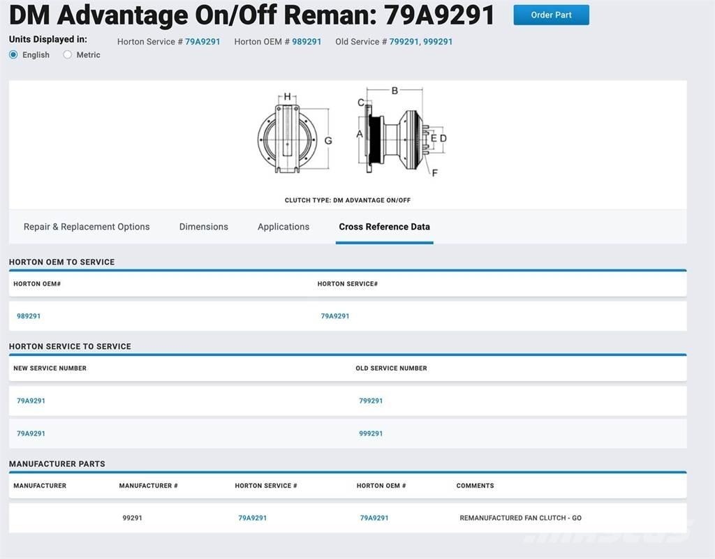
Task: Click 79A9291 under the Horton Service# column header
Action: pyautogui.click(x=335, y=316)
